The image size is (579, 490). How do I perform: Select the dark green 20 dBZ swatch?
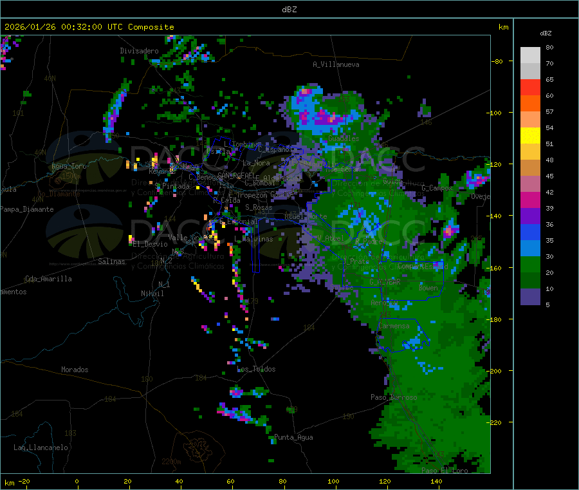530,281
